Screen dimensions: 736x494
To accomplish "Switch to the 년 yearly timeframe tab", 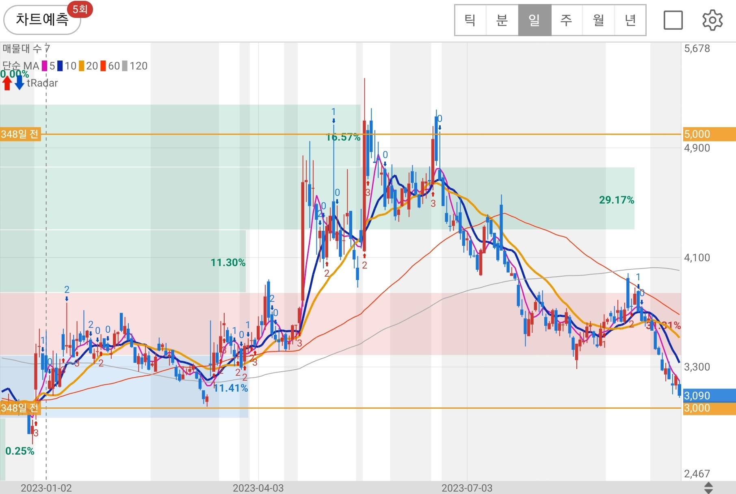I will point(630,20).
